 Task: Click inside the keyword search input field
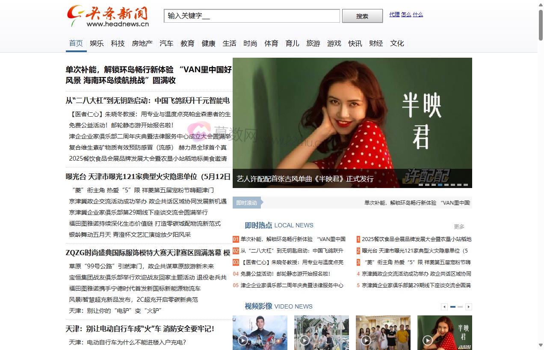(251, 16)
